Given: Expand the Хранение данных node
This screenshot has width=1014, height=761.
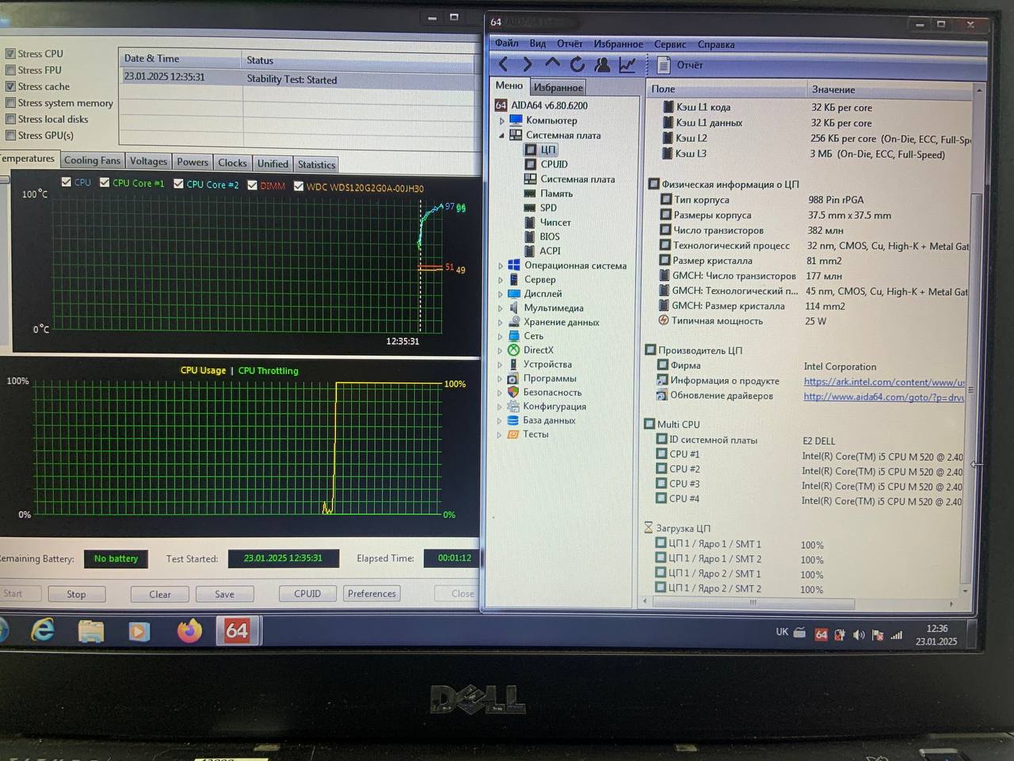Looking at the screenshot, I should point(500,323).
